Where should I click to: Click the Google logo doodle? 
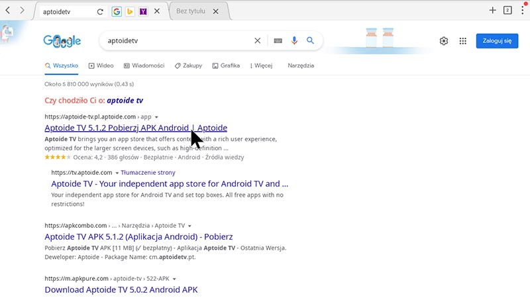coord(62,41)
